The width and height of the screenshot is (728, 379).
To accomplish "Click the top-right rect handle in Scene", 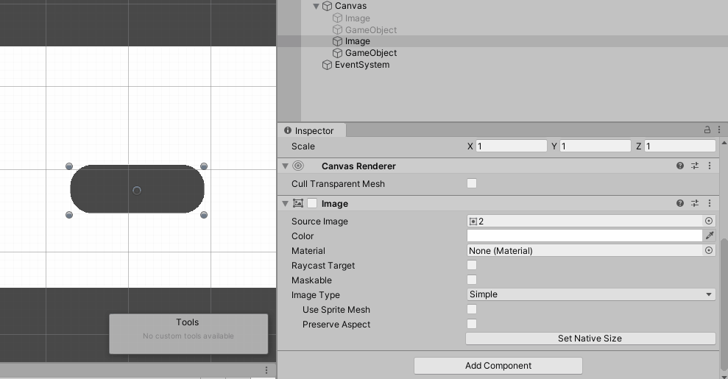I will click(204, 166).
